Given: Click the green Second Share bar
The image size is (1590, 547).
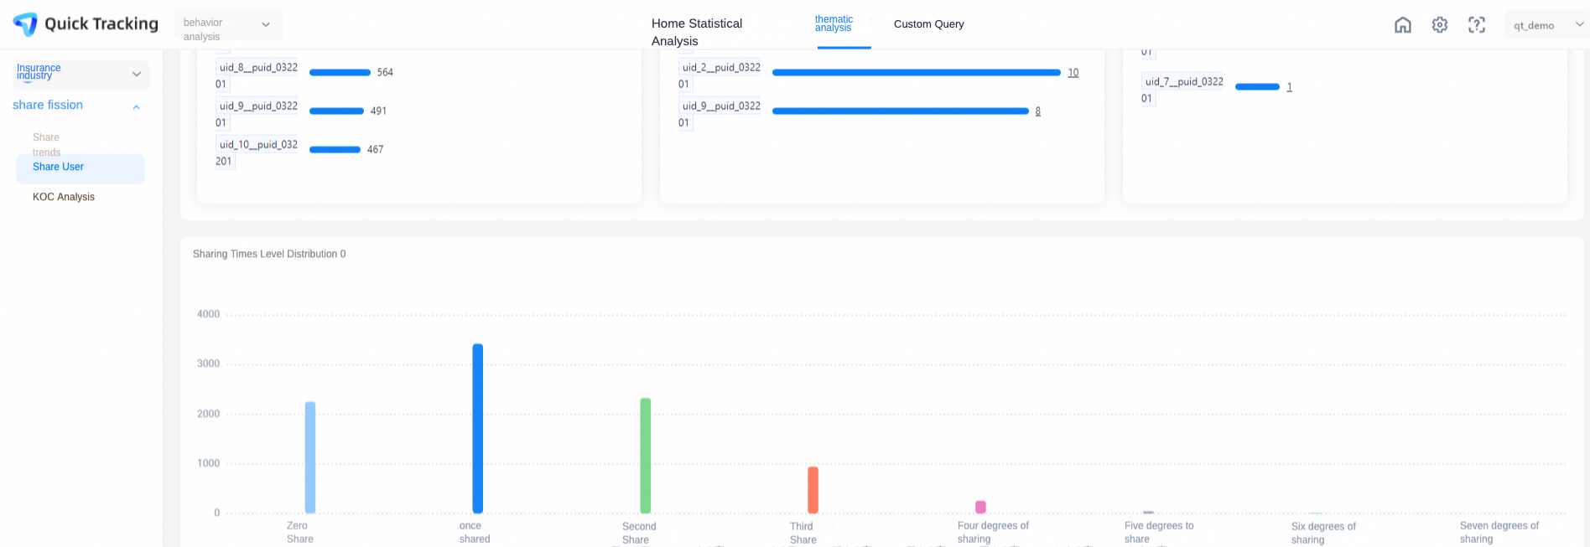Looking at the screenshot, I should (x=645, y=456).
